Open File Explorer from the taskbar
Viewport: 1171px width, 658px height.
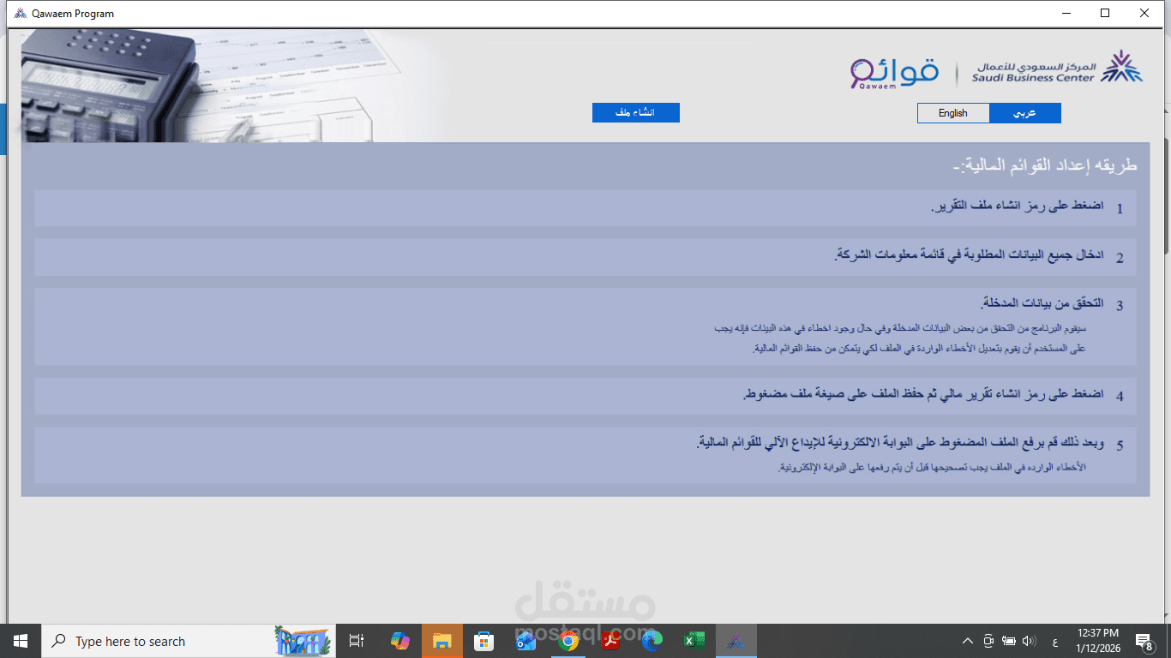(441, 641)
